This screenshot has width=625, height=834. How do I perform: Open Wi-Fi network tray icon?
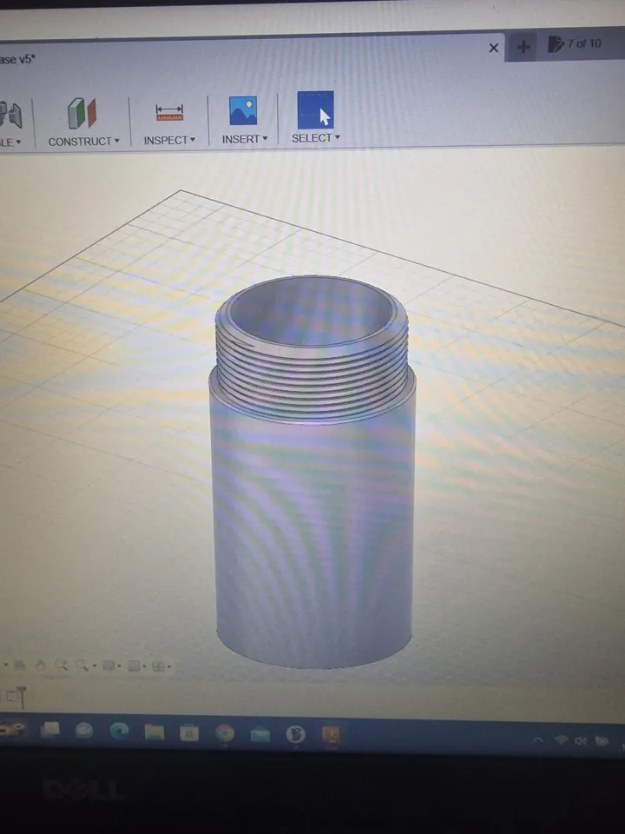coord(561,740)
